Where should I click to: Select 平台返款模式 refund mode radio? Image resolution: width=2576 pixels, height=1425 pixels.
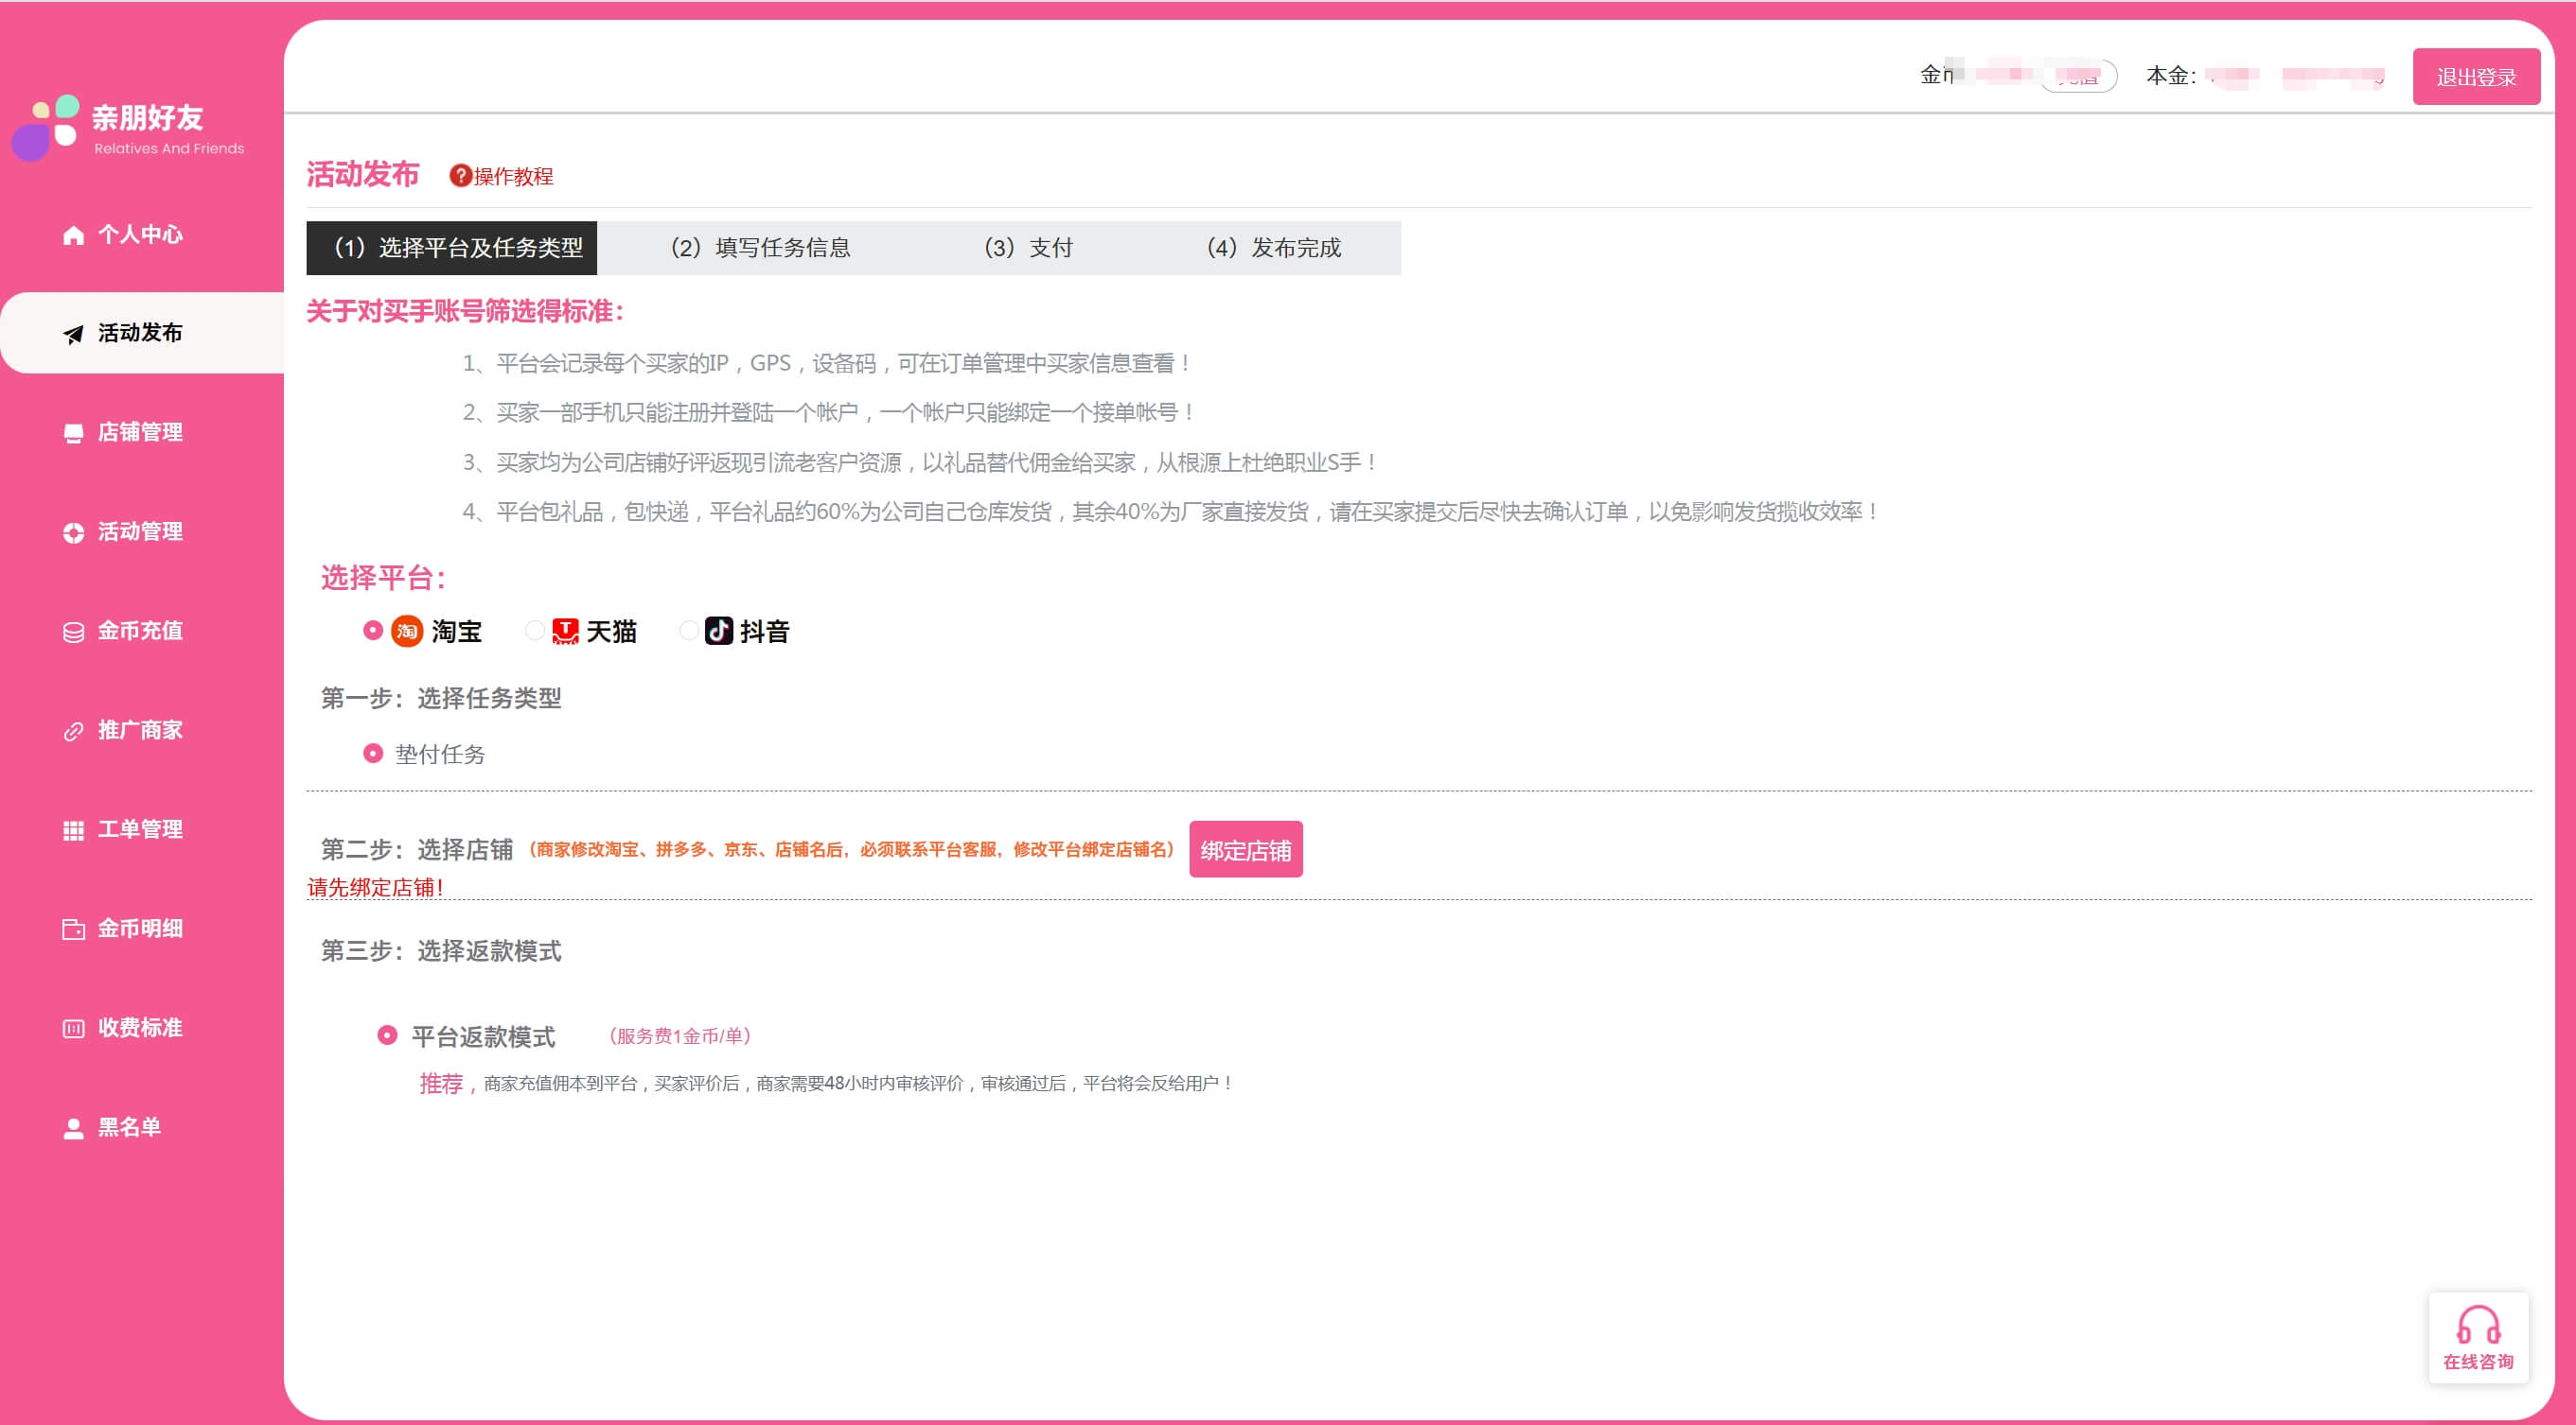(387, 1035)
